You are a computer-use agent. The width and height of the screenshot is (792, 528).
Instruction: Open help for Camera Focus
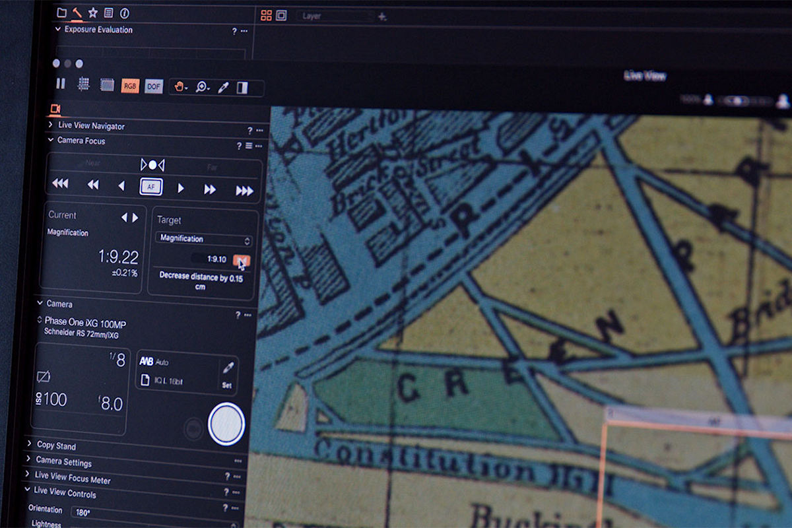pyautogui.click(x=239, y=146)
